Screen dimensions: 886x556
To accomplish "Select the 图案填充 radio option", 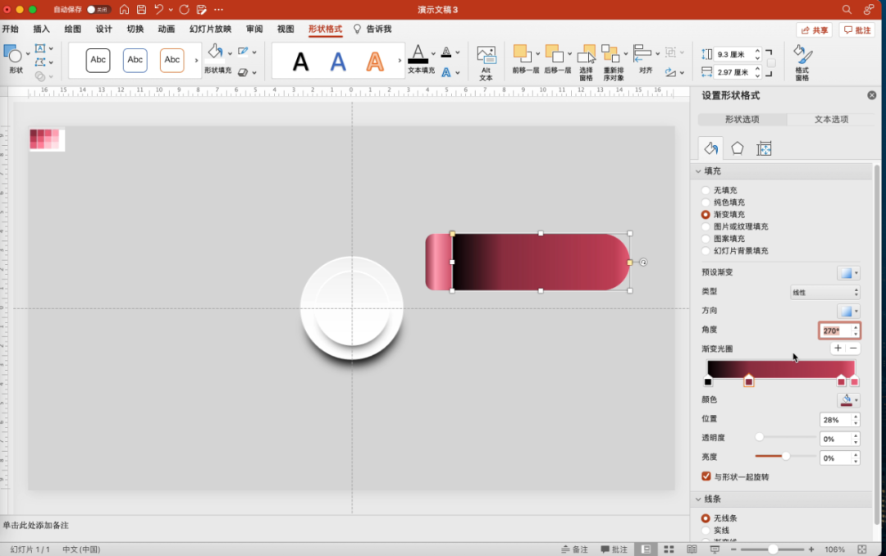I will (706, 239).
